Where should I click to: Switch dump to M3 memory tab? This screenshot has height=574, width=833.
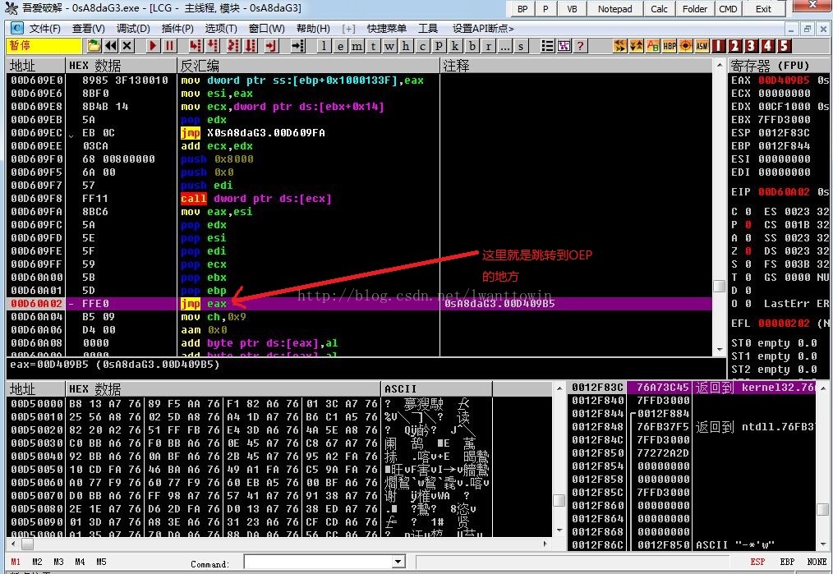click(58, 562)
